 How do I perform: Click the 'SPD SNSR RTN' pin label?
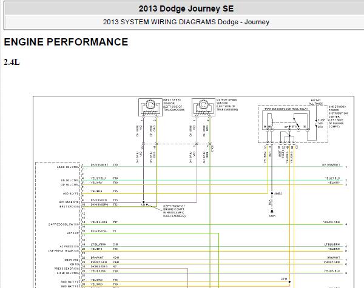(x=69, y=202)
